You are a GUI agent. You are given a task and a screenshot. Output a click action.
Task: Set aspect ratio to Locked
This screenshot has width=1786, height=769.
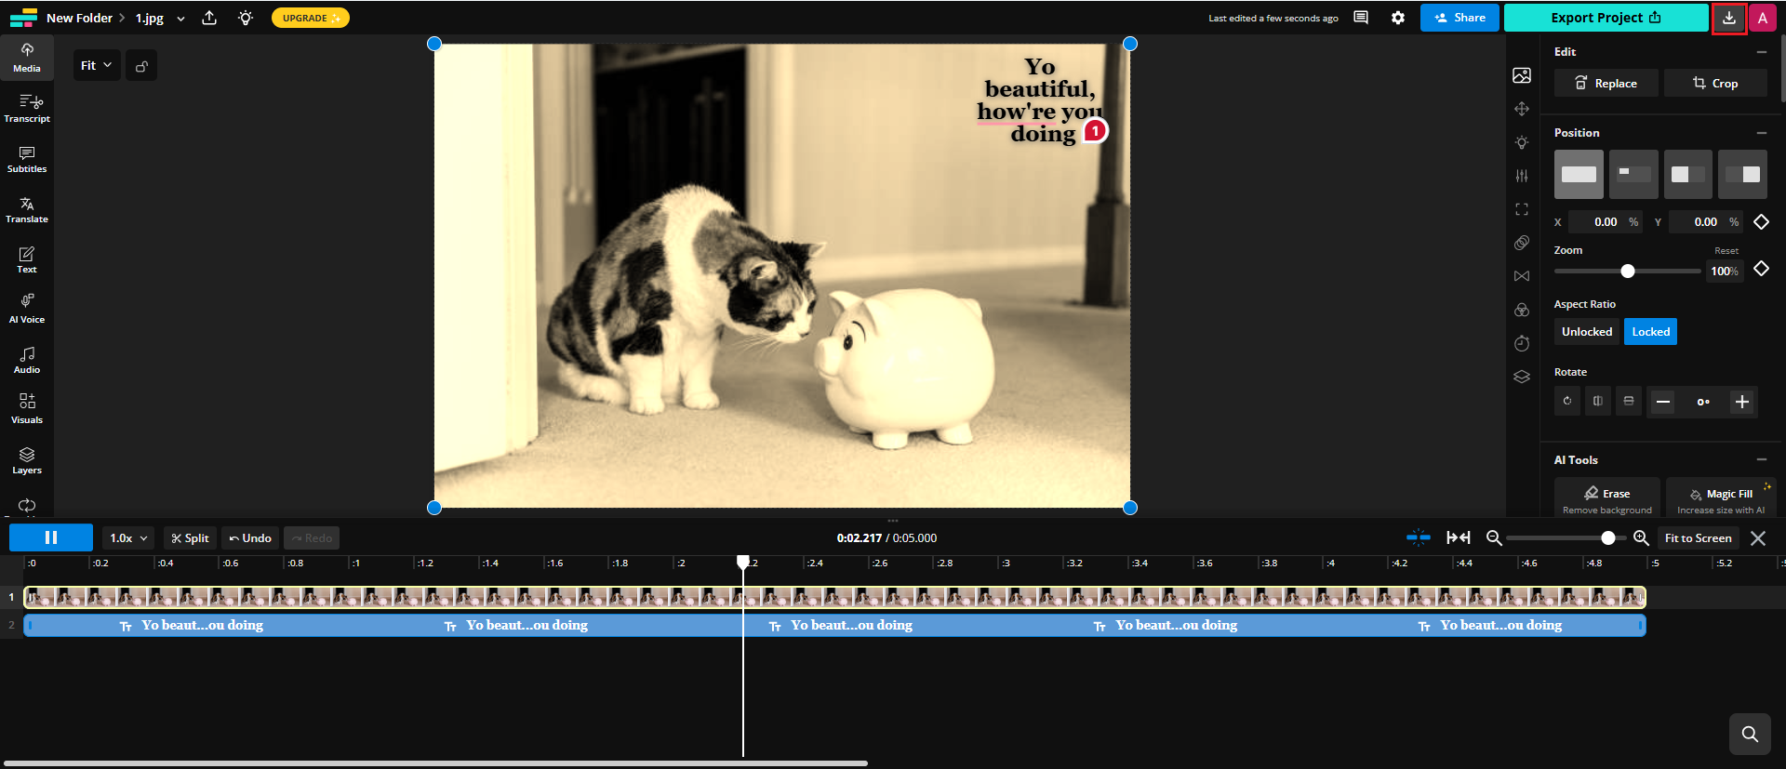(1651, 332)
